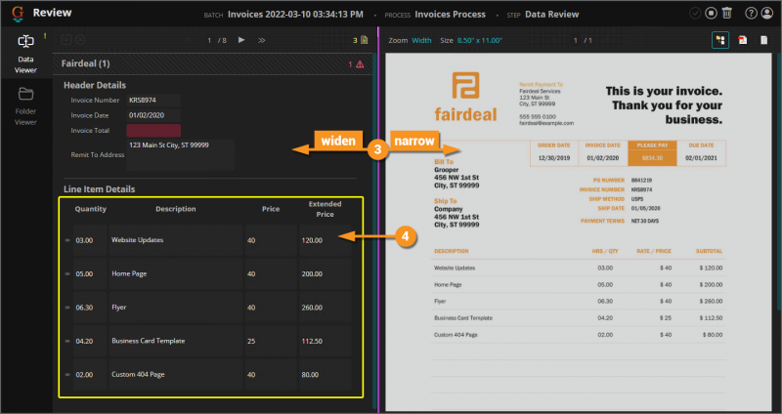Image resolution: width=782 pixels, height=414 pixels.
Task: Edit Business Card Template description cell
Action: click(x=176, y=341)
